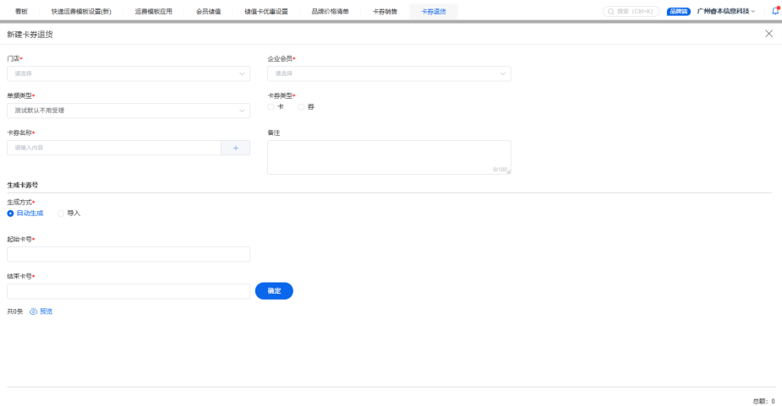Click the 预览 eye icon
The width and height of the screenshot is (782, 406).
tap(34, 311)
